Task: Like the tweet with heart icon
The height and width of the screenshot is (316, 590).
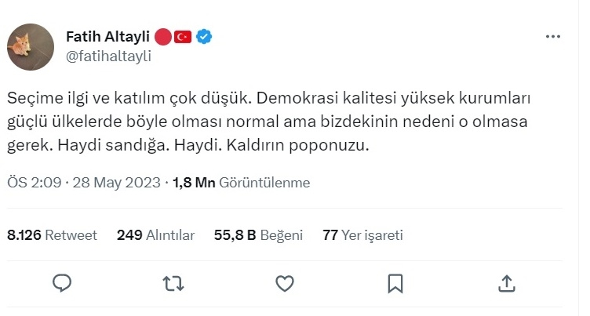Action: click(285, 284)
